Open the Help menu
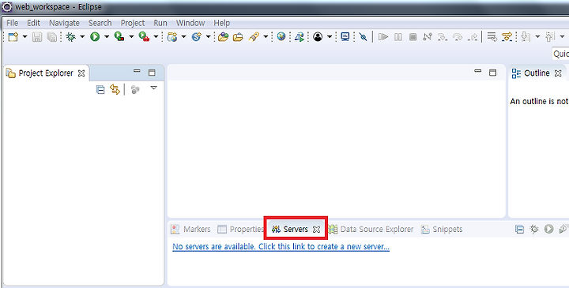The height and width of the screenshot is (288, 569). coord(221,23)
